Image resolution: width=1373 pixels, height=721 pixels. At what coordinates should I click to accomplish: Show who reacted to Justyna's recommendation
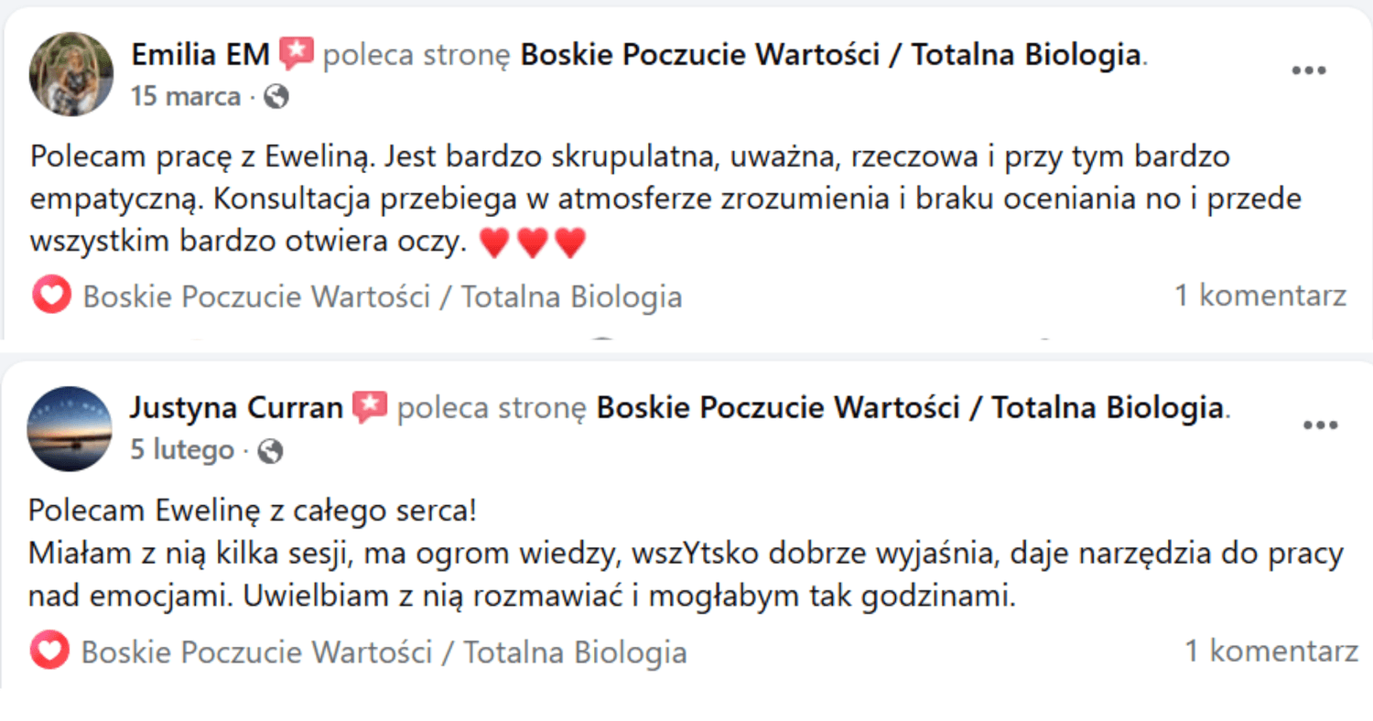[x=384, y=652]
